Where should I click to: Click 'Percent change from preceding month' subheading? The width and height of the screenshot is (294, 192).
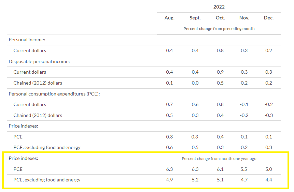(219, 29)
